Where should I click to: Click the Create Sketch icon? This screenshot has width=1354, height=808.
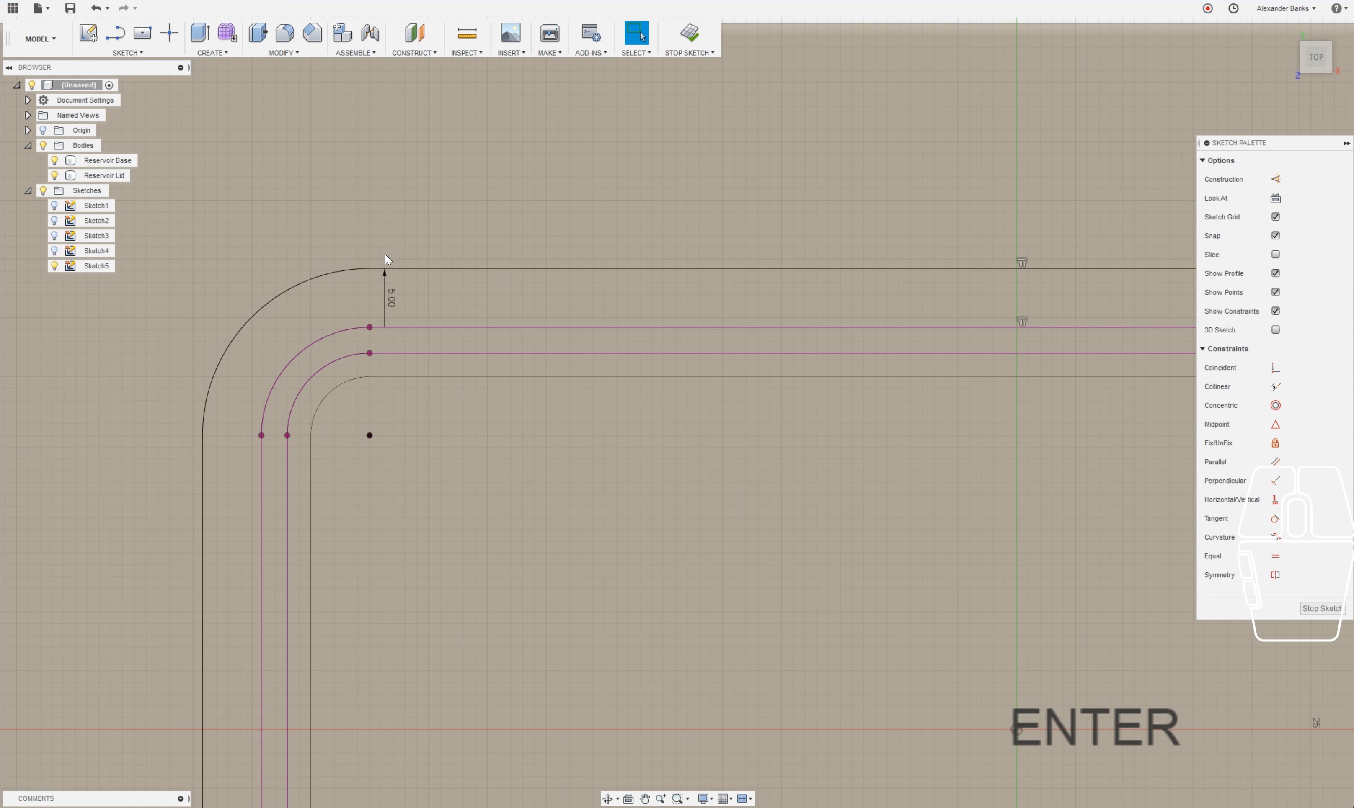pos(88,33)
